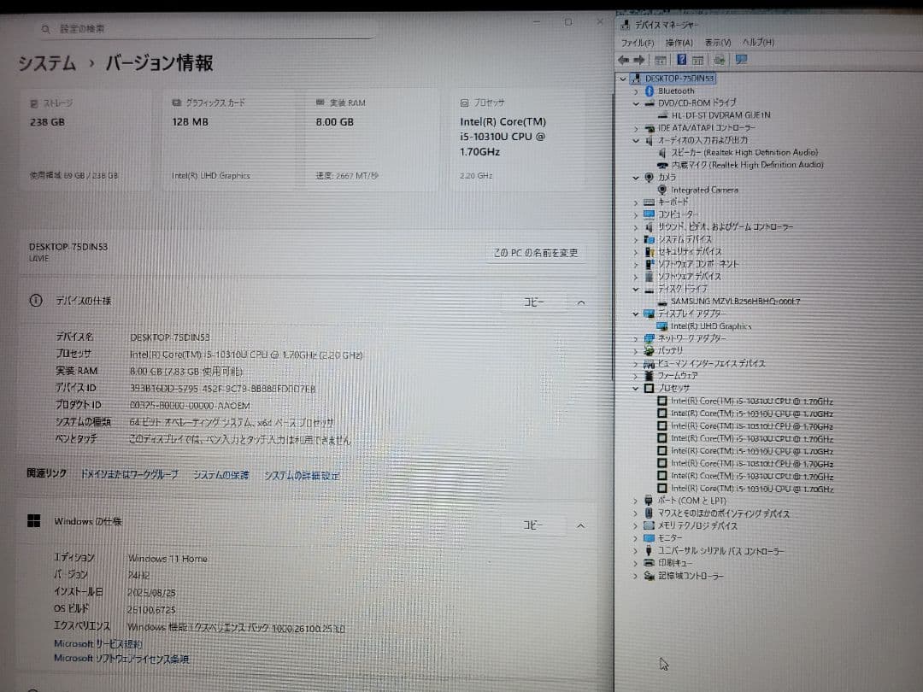Collapse the プロセッサ tree node
Screen dimensions: 923x692
coord(634,388)
